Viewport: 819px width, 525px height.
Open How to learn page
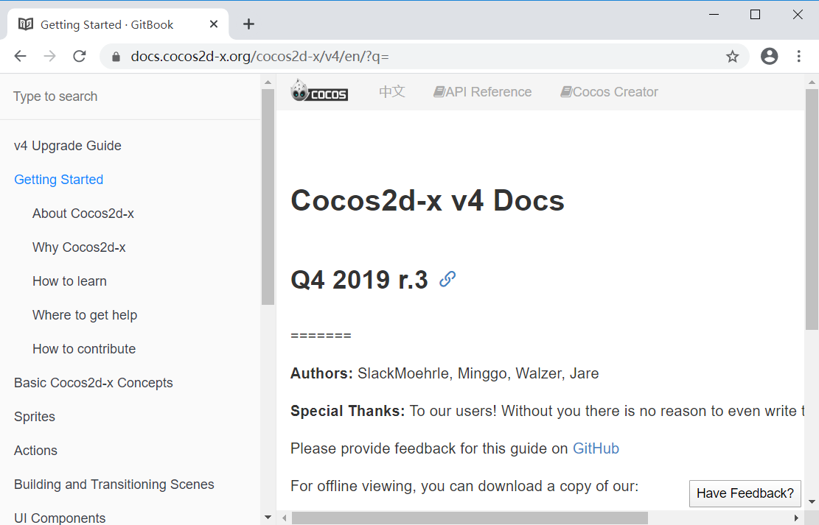(x=69, y=281)
